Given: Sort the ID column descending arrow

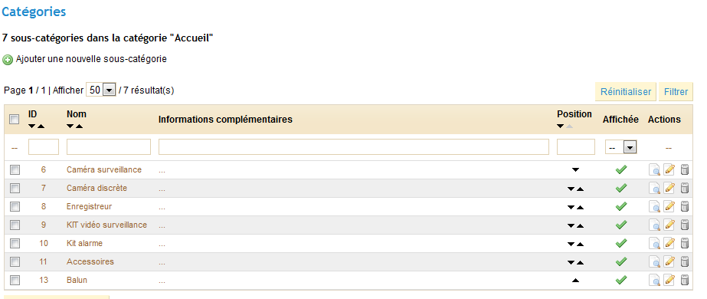Looking at the screenshot, I should (31, 127).
